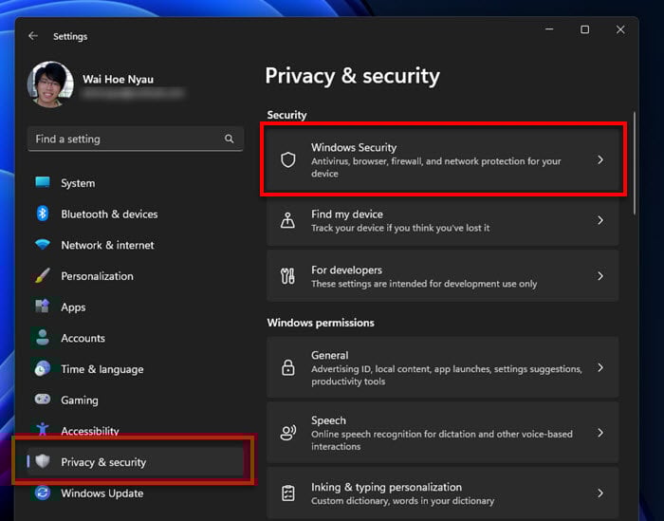The width and height of the screenshot is (664, 521).
Task: Open General permissions title
Action: click(330, 355)
